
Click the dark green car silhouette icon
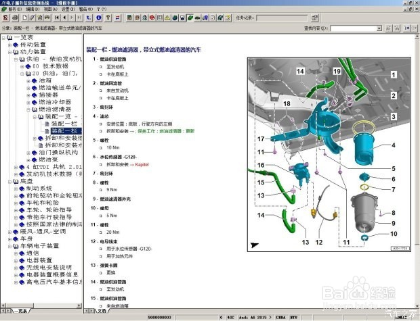click(198, 18)
